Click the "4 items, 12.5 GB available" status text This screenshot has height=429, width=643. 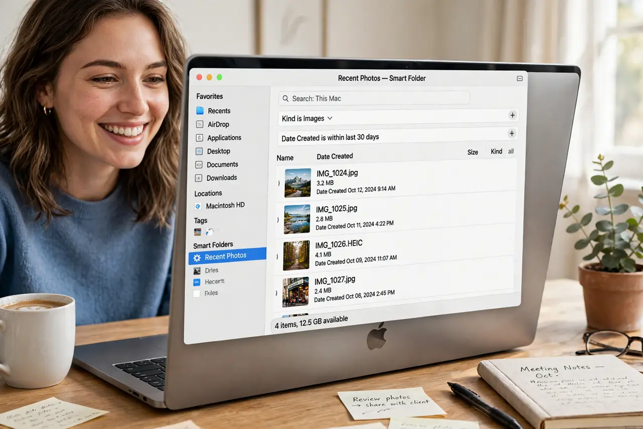(x=311, y=322)
